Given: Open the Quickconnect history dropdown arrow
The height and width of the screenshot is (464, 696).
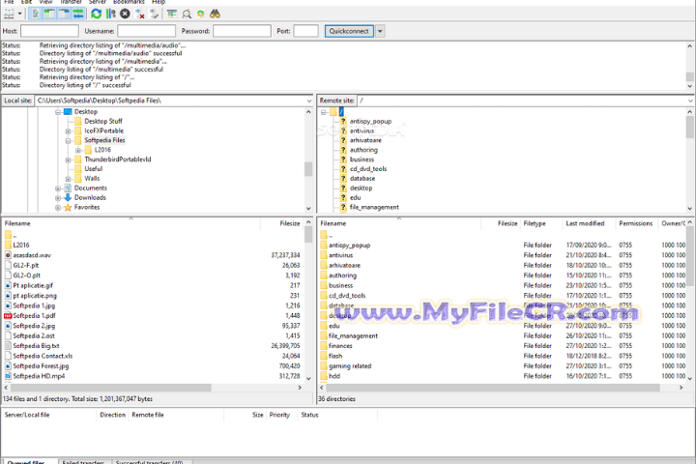Looking at the screenshot, I should point(380,31).
